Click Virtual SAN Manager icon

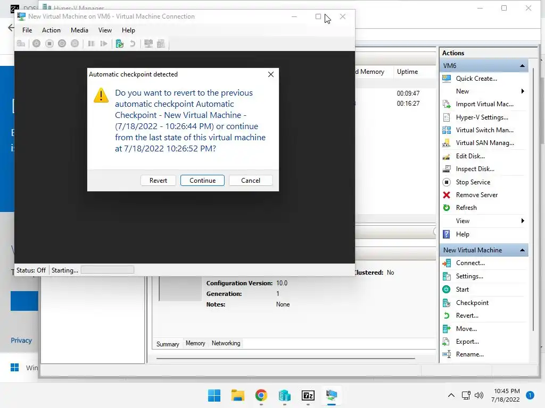click(447, 143)
